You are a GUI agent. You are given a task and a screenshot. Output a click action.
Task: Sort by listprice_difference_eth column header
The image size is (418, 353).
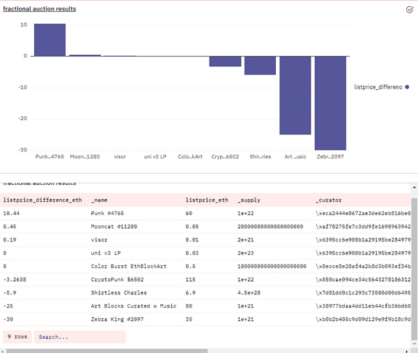point(42,200)
